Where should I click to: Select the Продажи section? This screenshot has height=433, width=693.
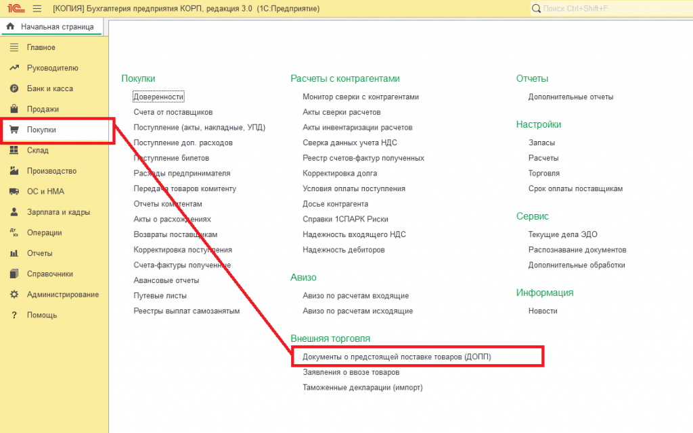[43, 109]
